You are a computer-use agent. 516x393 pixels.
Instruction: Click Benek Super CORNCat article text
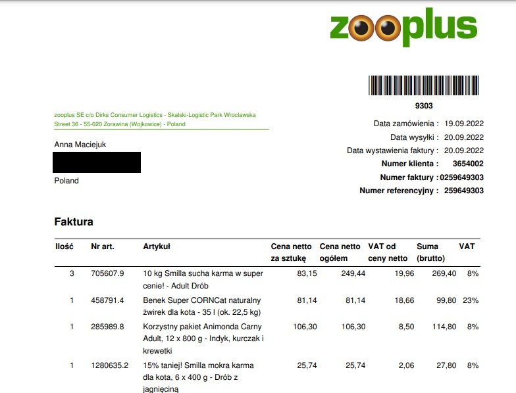(x=202, y=306)
